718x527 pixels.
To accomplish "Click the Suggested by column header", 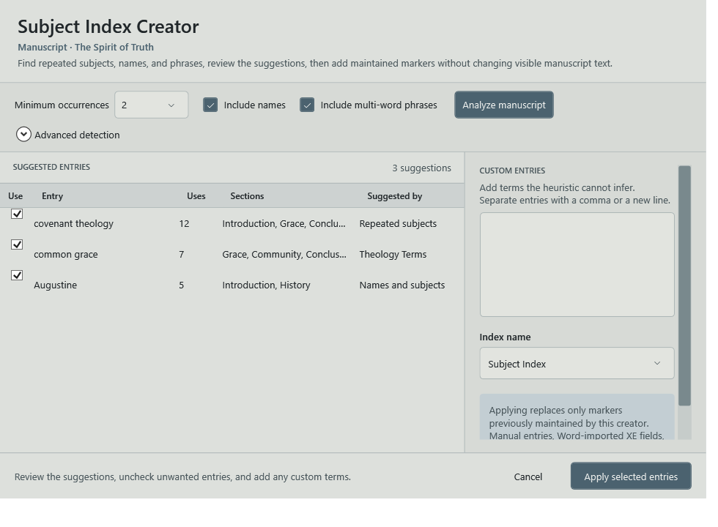I will point(395,196).
